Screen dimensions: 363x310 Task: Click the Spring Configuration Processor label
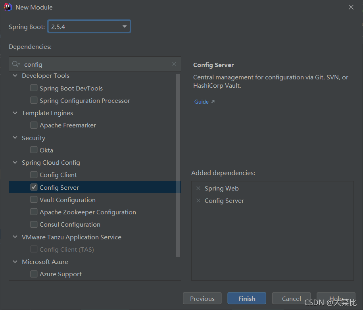click(85, 101)
